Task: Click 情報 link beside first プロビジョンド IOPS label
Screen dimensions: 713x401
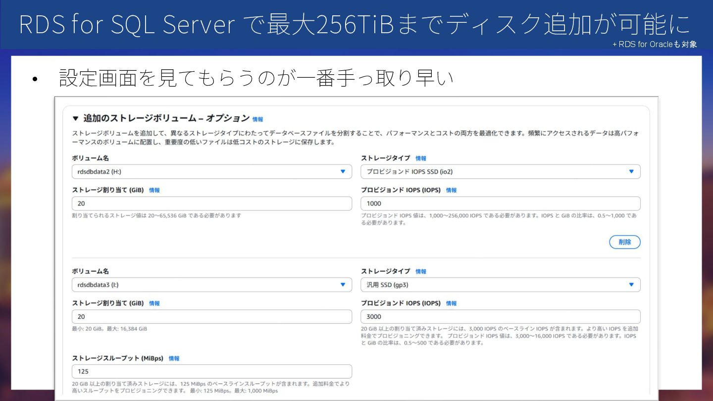Action: click(x=451, y=190)
